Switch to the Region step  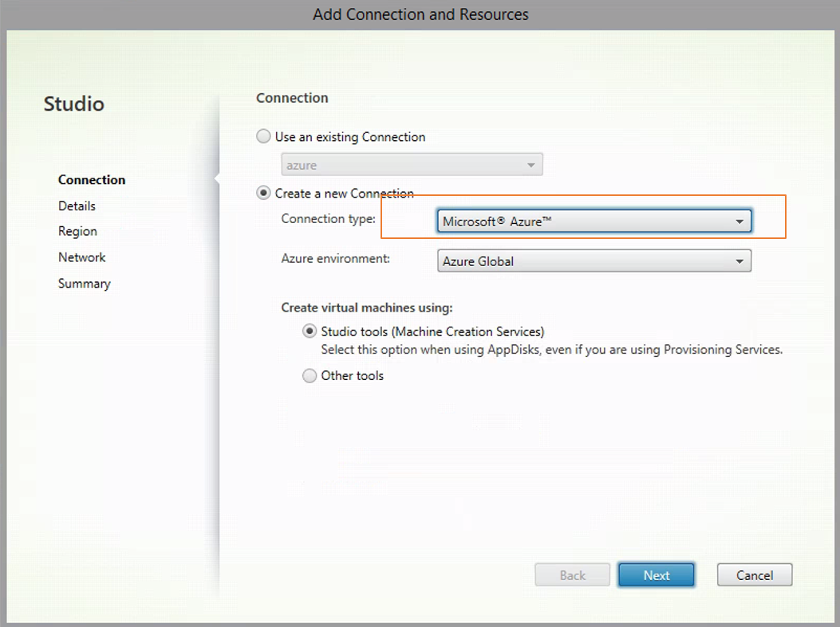pyautogui.click(x=77, y=231)
